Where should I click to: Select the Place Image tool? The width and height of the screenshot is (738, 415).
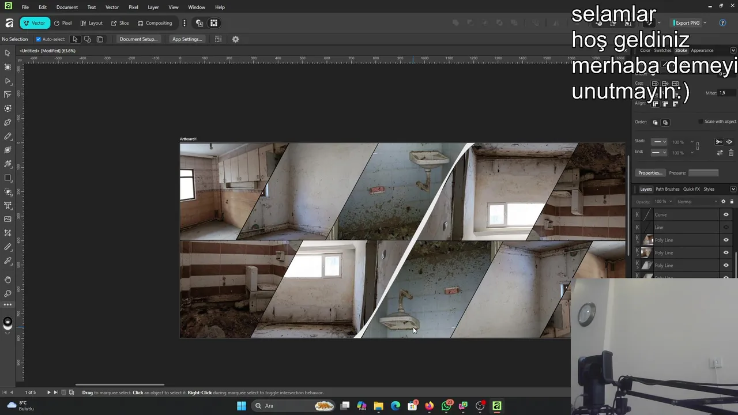coord(7,219)
